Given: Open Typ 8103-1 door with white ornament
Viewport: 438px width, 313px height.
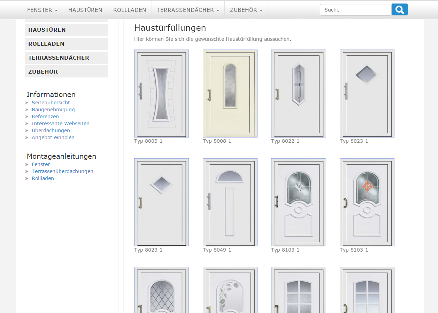Looking at the screenshot, I should click(299, 202).
